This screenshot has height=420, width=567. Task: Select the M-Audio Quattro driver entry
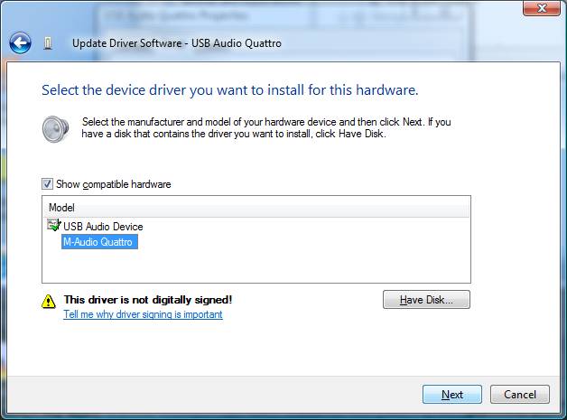coord(99,241)
